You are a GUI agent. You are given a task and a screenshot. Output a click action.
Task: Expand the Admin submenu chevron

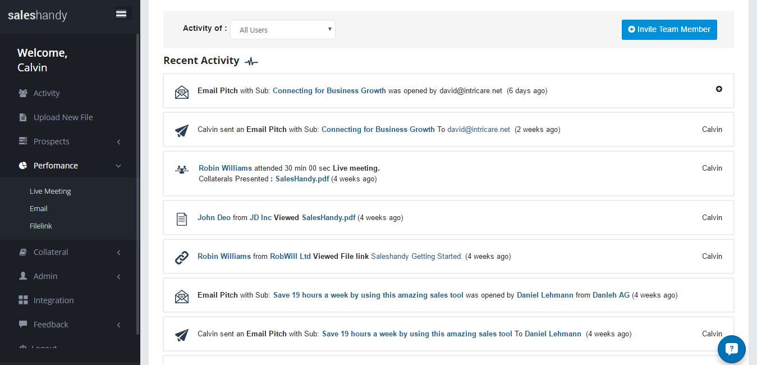119,277
